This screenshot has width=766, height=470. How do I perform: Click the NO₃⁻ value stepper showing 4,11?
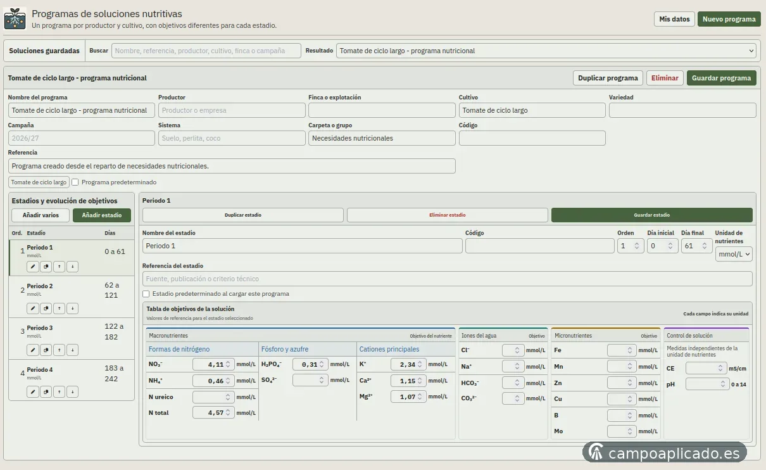(213, 364)
